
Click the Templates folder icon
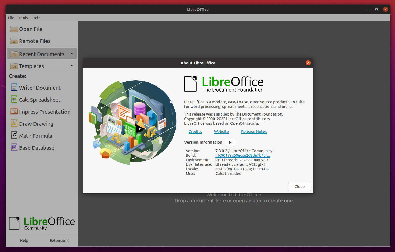pyautogui.click(x=14, y=66)
